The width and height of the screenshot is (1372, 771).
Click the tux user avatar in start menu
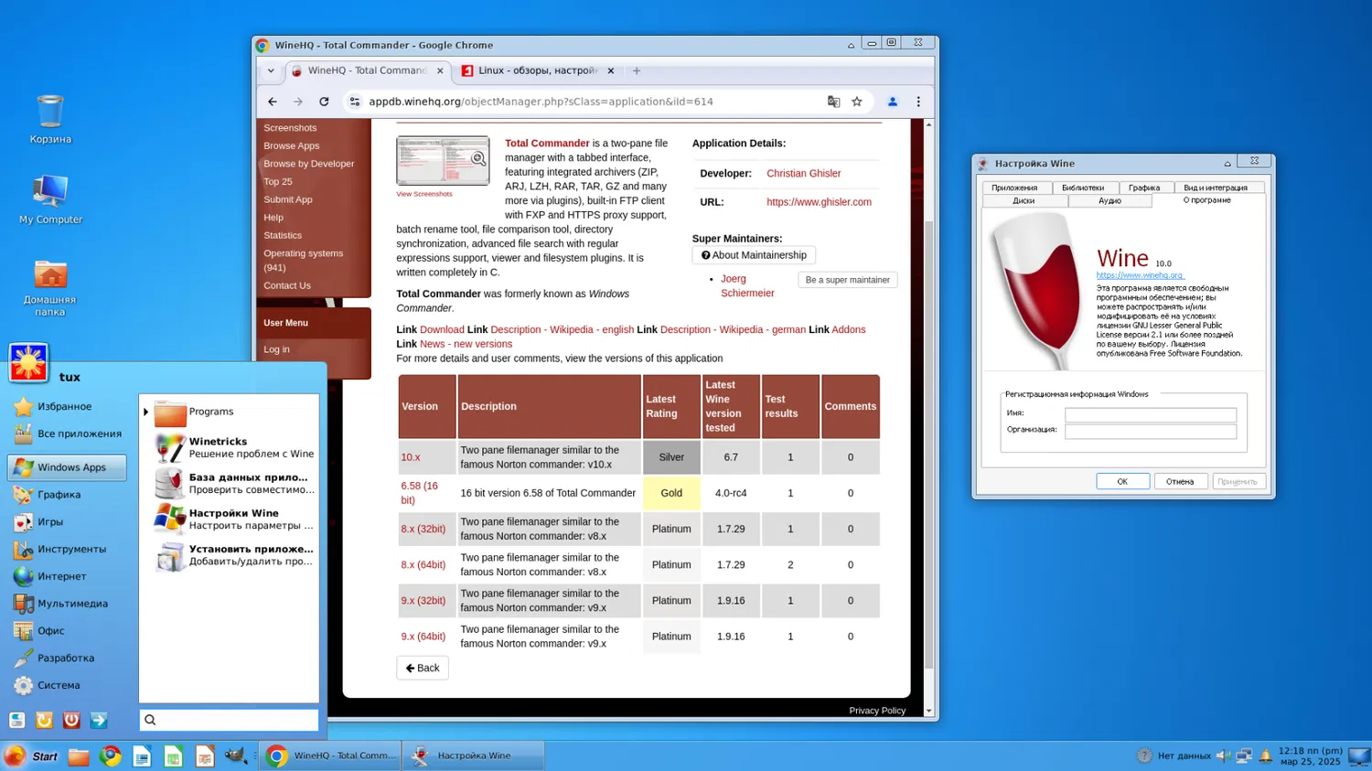[28, 362]
